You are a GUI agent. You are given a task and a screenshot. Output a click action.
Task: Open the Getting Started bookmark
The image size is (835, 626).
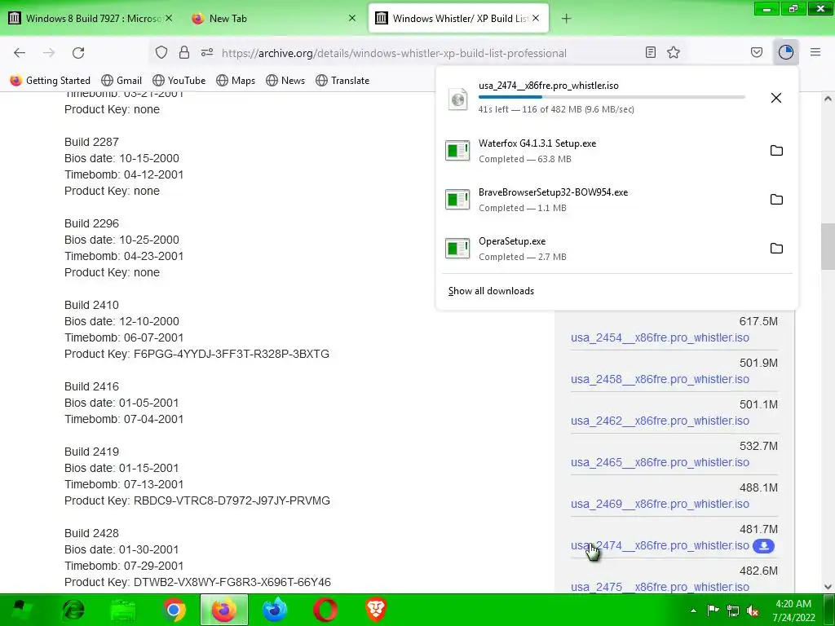(51, 81)
